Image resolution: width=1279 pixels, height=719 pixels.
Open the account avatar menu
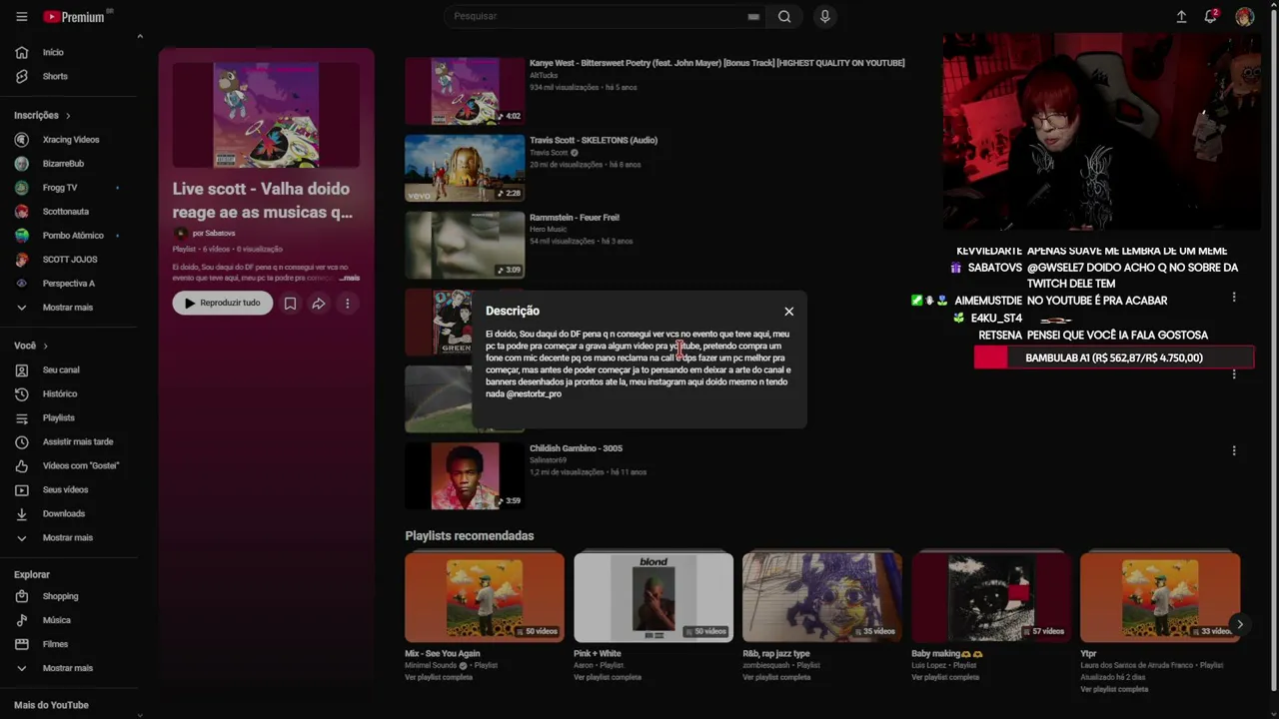[x=1245, y=17]
